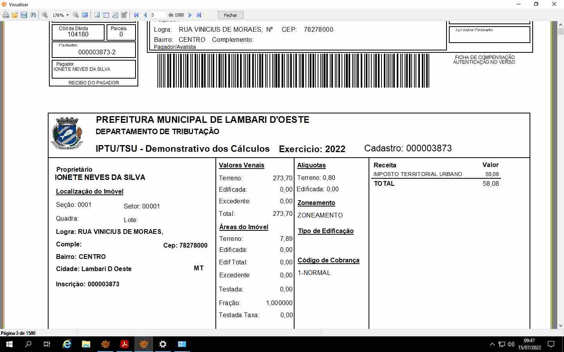The width and height of the screenshot is (564, 352).
Task: Open the taskbar clock showing 09:47
Action: 529,344
